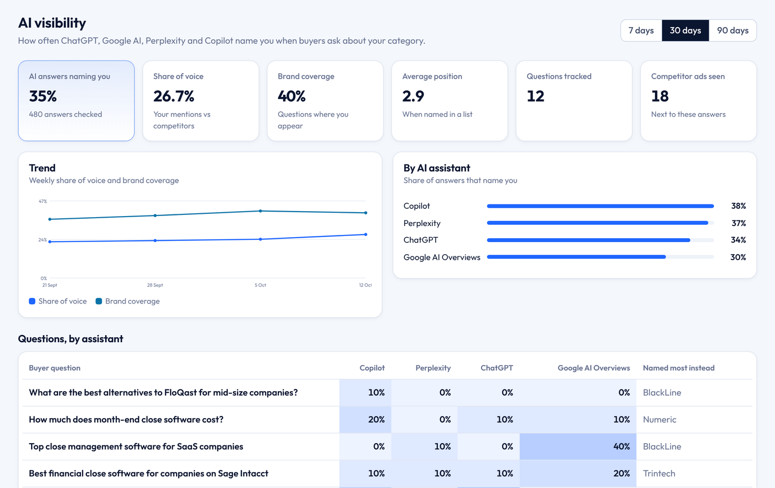Click the Brand coverage data point at 5 Oct
Screen dimensions: 775x488
260,211
